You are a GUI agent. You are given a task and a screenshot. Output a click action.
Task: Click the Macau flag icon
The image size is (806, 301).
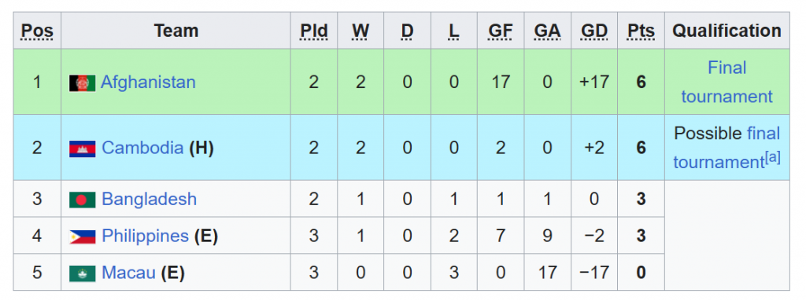(x=82, y=273)
